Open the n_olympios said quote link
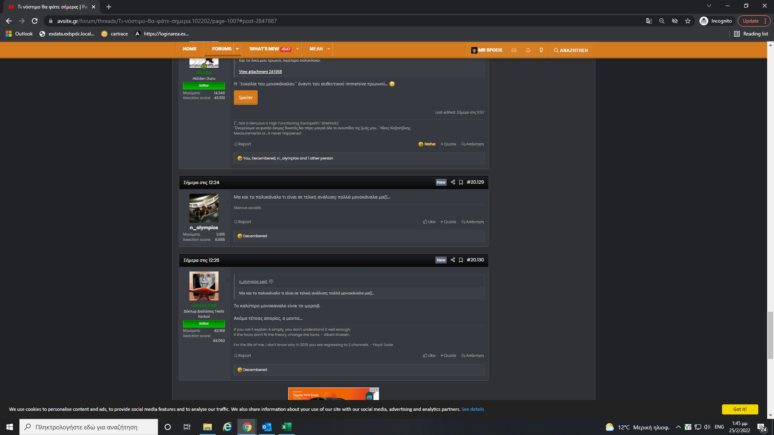The width and height of the screenshot is (774, 435). (x=253, y=282)
